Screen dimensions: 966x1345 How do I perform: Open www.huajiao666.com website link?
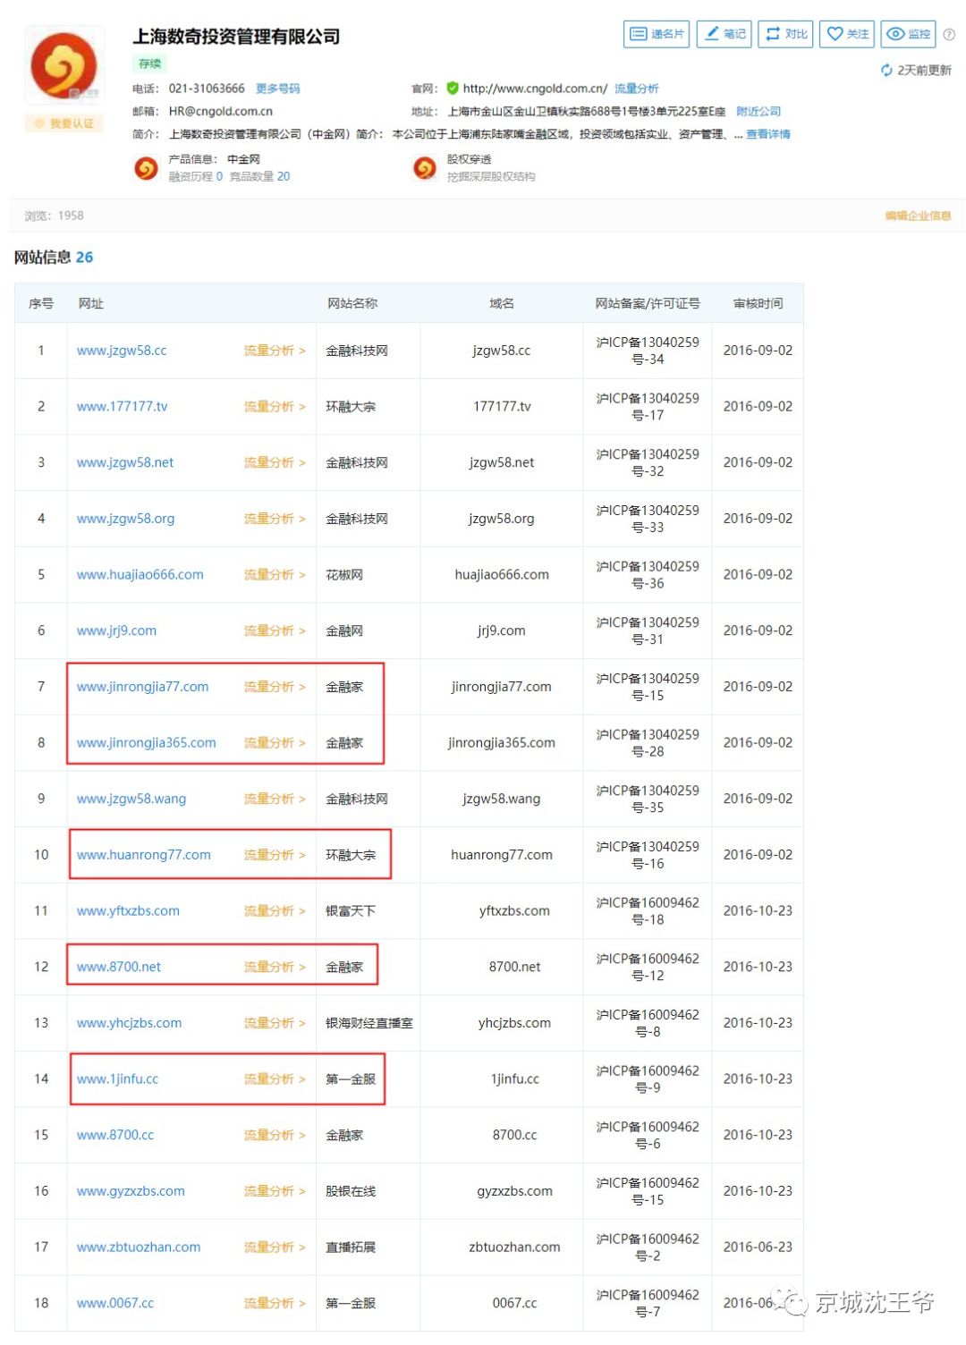click(x=140, y=575)
